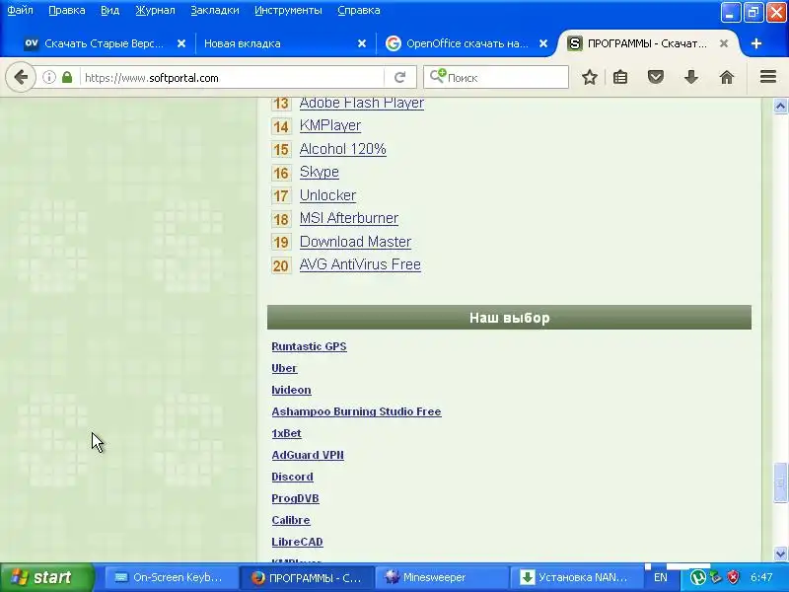Click the red shield tray icon
The height and width of the screenshot is (592, 789).
pyautogui.click(x=733, y=577)
